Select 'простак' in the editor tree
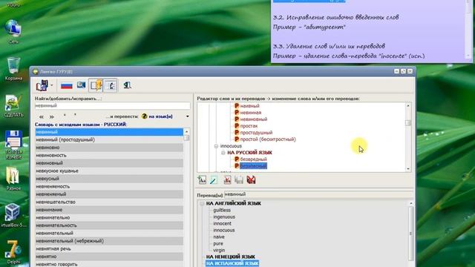This screenshot has height=267, width=475. click(249, 126)
